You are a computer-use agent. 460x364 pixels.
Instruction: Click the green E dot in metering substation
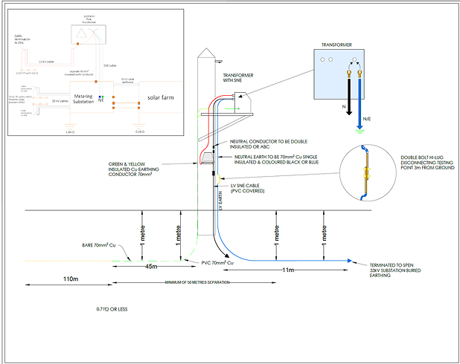click(x=103, y=97)
